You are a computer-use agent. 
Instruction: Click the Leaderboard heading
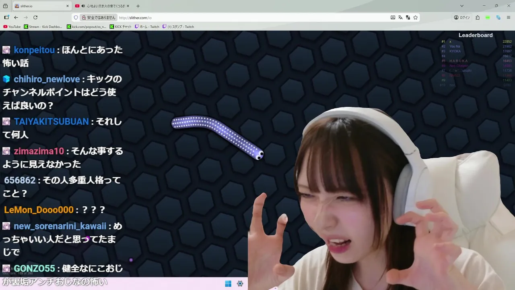click(476, 35)
